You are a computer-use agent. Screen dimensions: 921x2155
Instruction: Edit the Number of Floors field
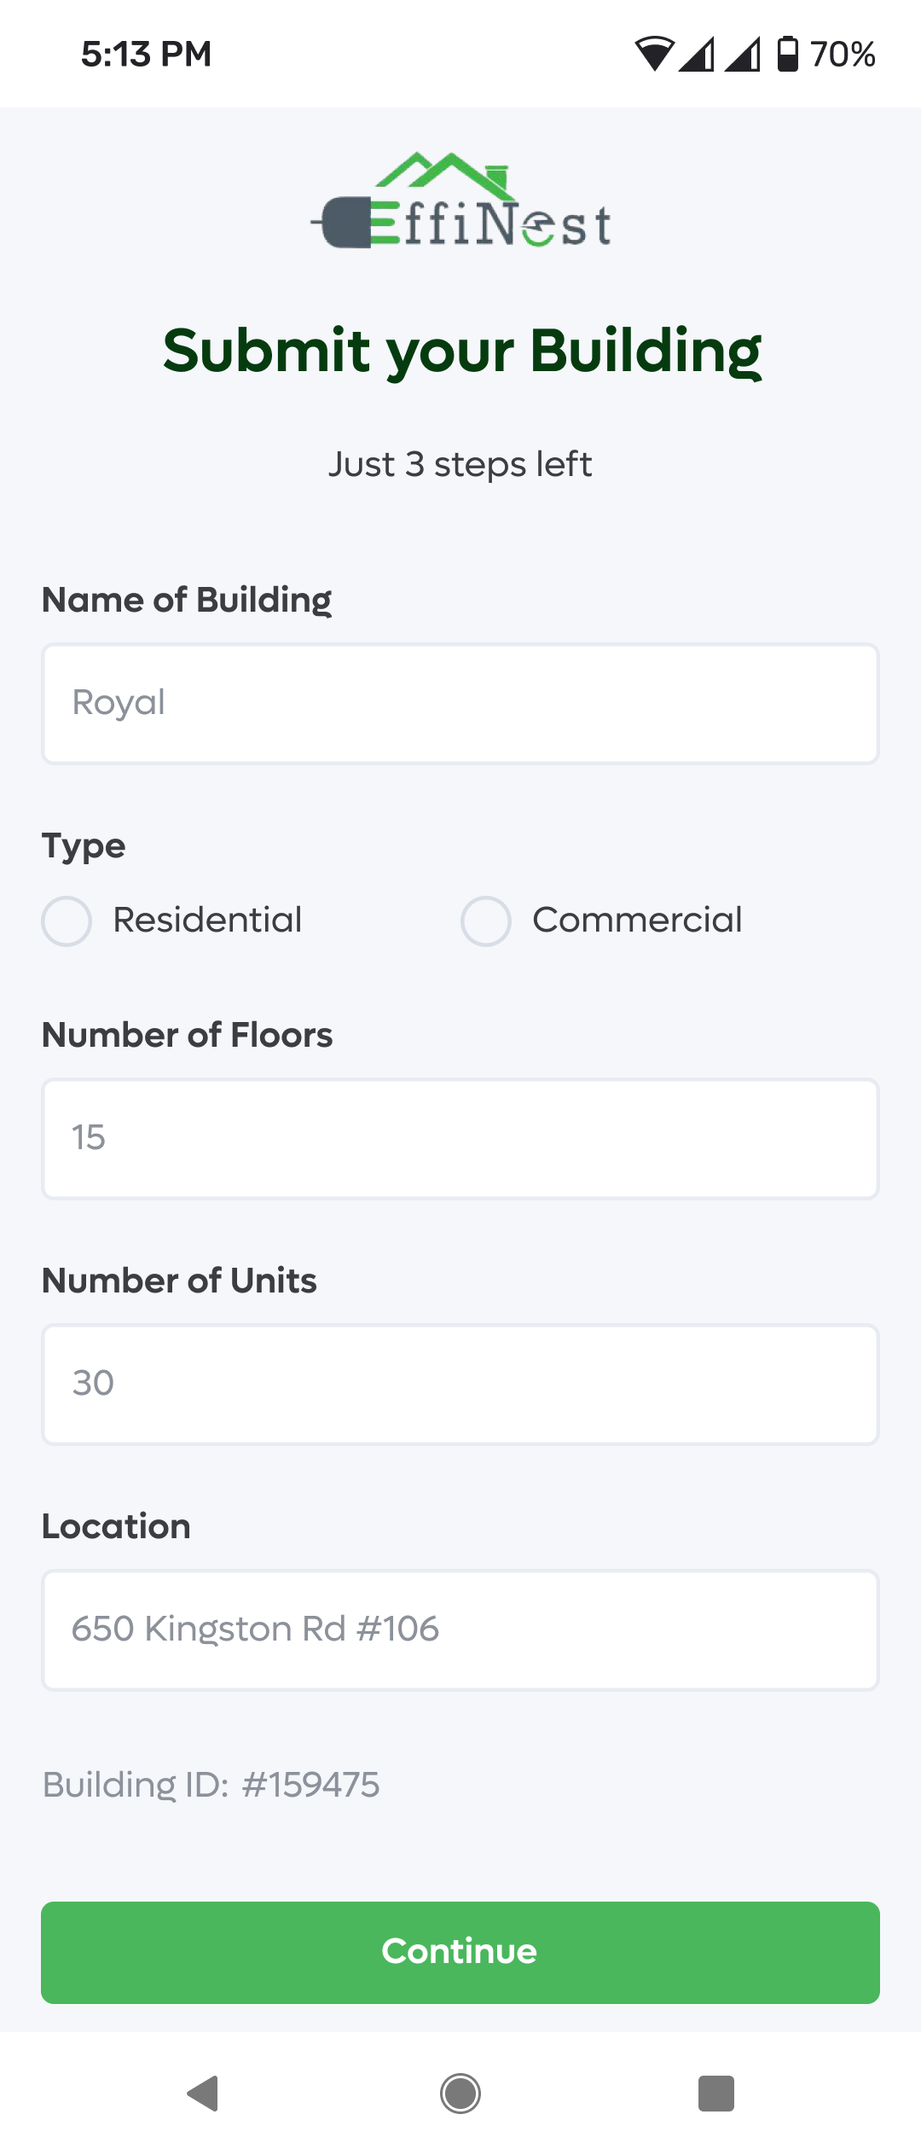[x=460, y=1139]
